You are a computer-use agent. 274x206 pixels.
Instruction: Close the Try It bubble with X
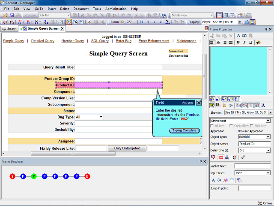[x=199, y=103]
